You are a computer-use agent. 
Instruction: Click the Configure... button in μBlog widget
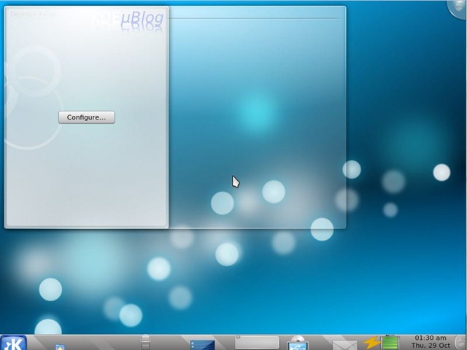(87, 117)
